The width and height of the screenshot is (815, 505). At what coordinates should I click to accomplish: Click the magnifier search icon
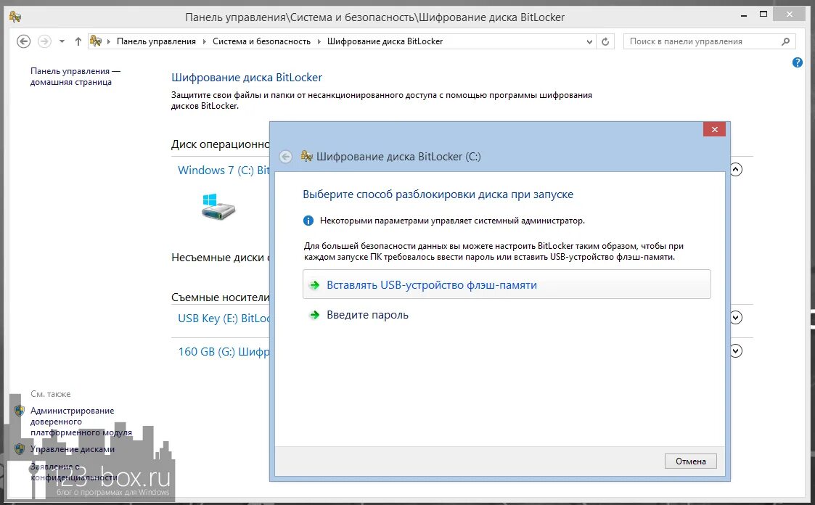[785, 41]
